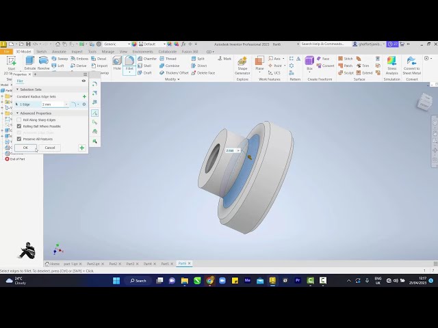Choose the Direct edit tool
The height and width of the screenshot is (328, 438).
[199, 66]
